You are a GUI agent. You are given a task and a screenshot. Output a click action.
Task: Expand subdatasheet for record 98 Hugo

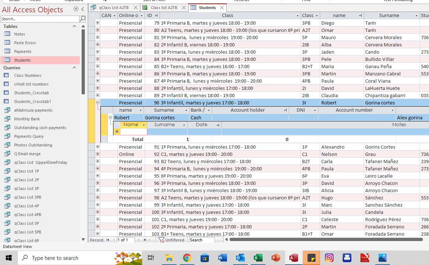click(98, 198)
